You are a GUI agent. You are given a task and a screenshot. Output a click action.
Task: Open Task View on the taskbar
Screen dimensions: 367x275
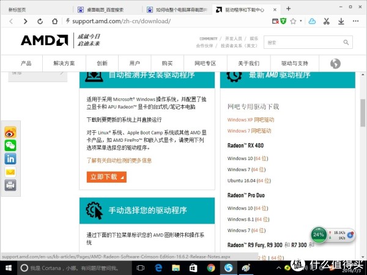pyautogui.click(x=141, y=268)
